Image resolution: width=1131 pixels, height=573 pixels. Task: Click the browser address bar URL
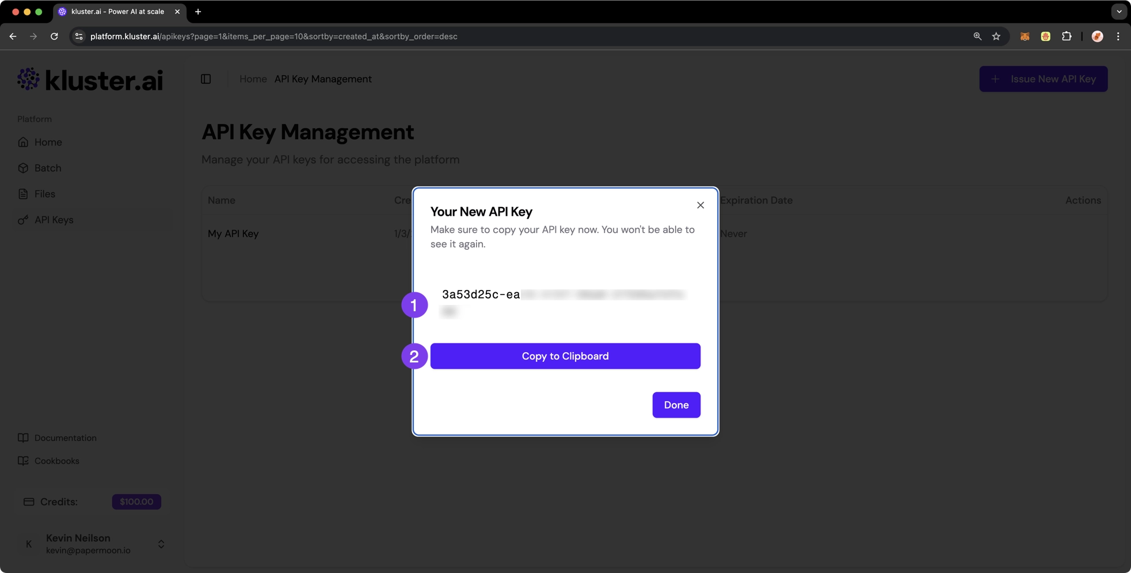pos(274,36)
